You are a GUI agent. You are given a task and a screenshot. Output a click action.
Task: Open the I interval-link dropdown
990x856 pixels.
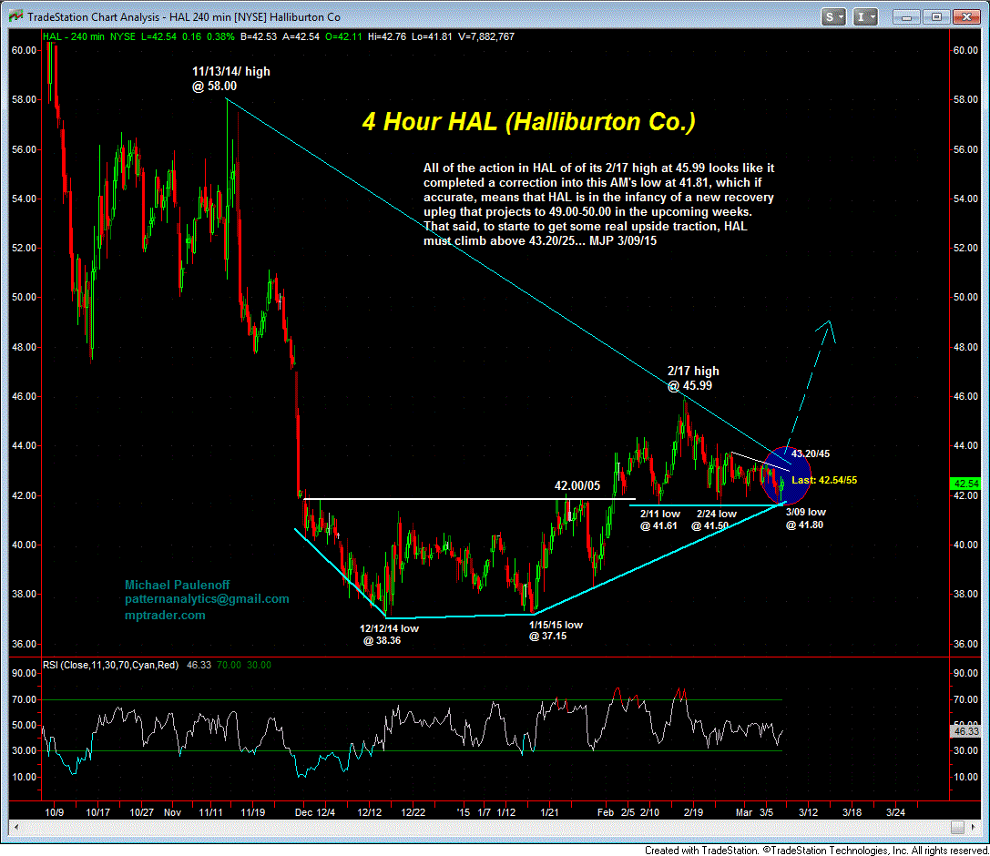coord(864,17)
